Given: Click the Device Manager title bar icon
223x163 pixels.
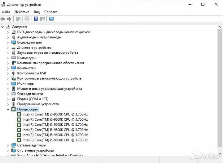Looking at the screenshot, I should click(3, 4).
